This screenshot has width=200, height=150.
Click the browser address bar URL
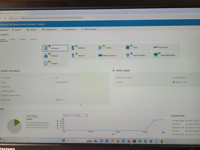coord(52,18)
